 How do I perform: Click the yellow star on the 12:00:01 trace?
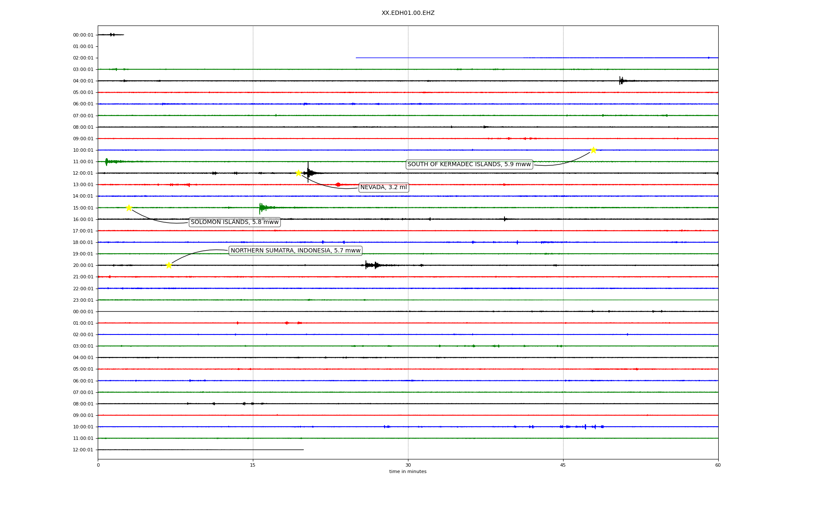point(298,173)
